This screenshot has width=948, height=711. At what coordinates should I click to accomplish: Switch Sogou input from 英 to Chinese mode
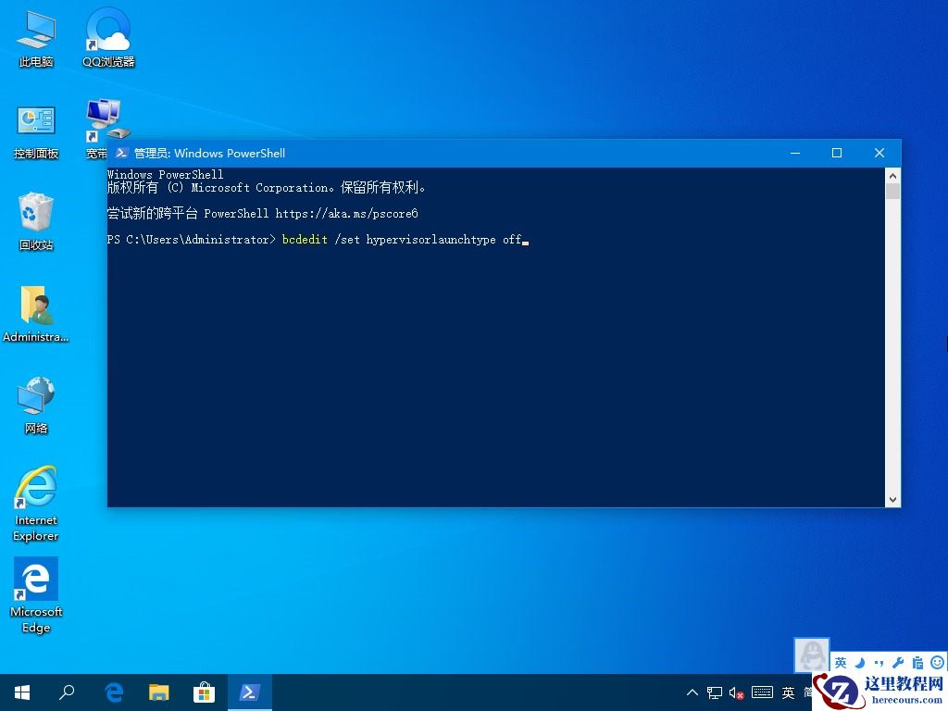tap(840, 662)
